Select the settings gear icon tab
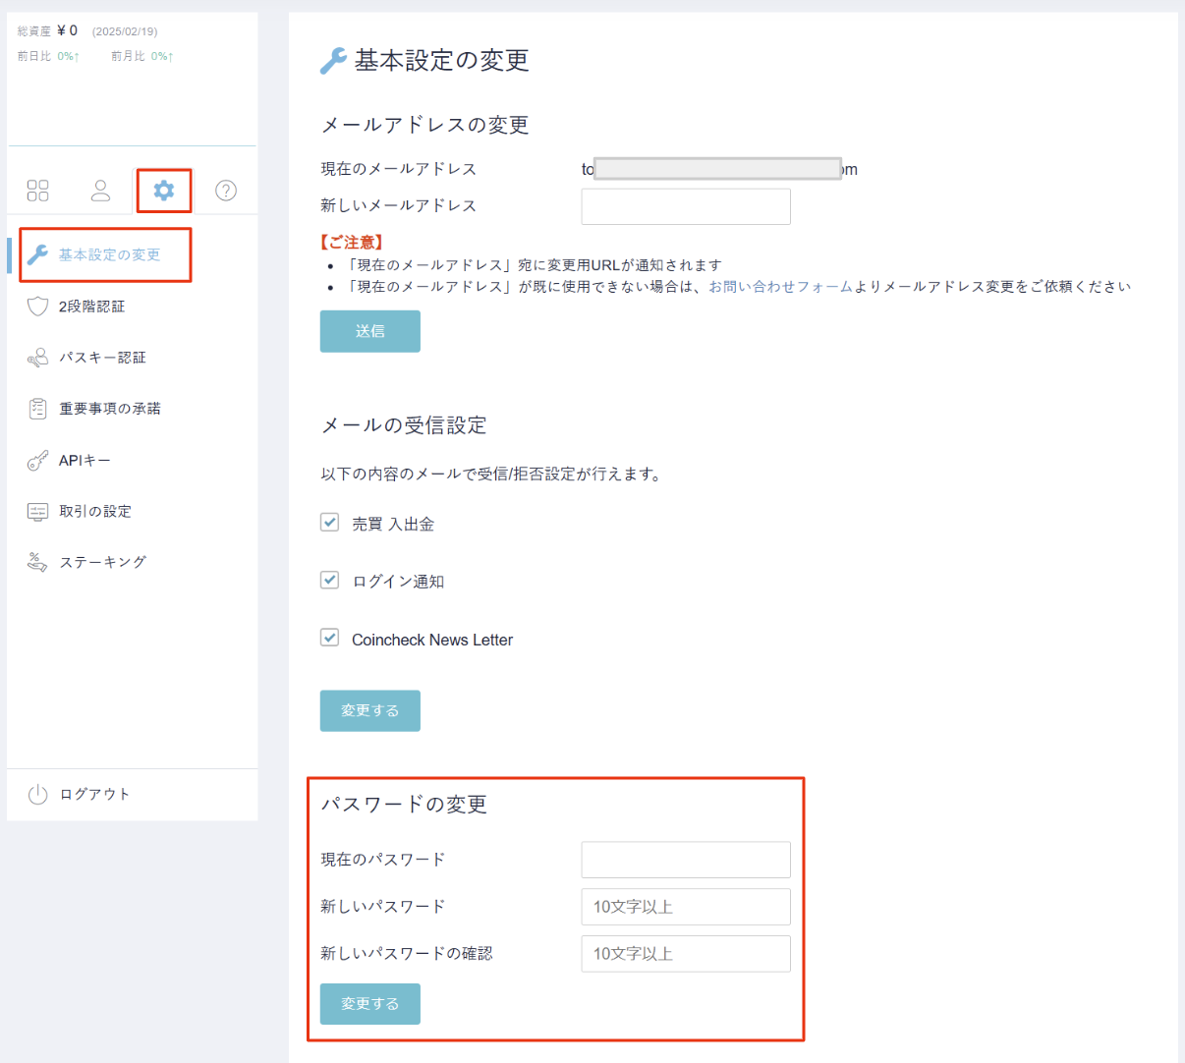The image size is (1185, 1063). click(x=164, y=191)
